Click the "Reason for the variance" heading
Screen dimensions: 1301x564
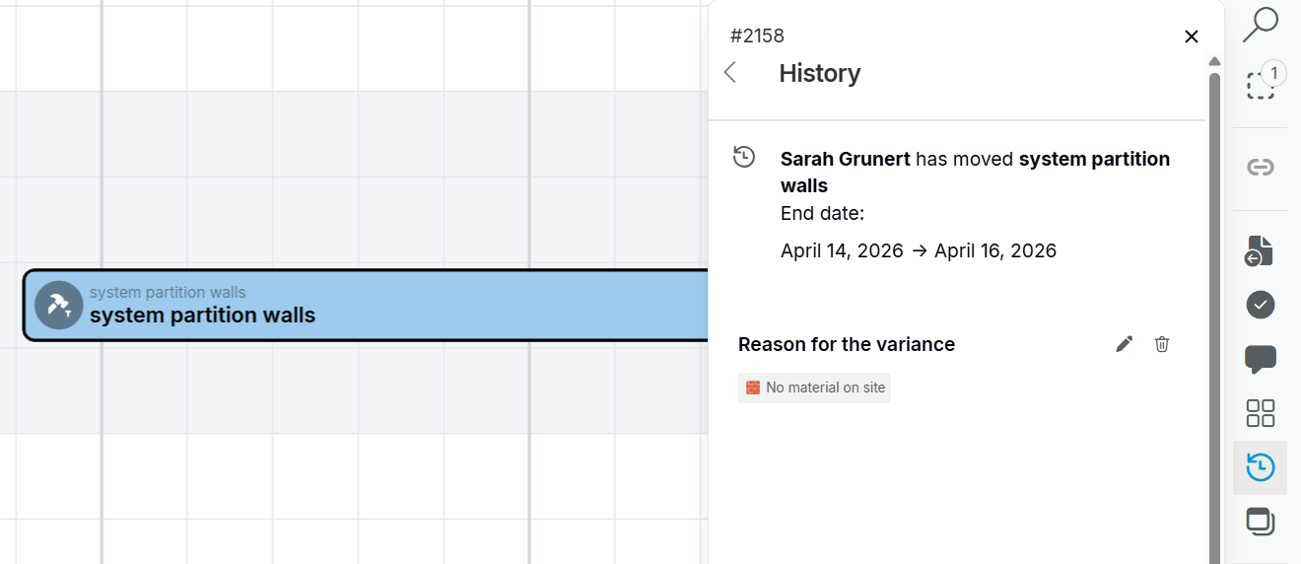(847, 344)
